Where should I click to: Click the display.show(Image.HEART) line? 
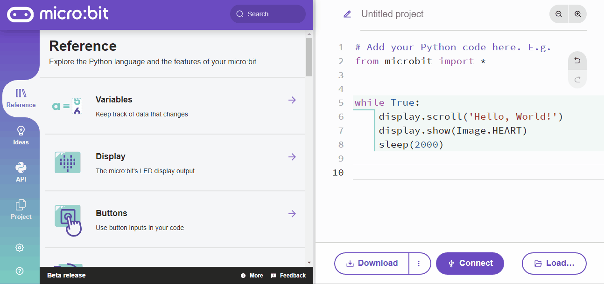click(453, 130)
